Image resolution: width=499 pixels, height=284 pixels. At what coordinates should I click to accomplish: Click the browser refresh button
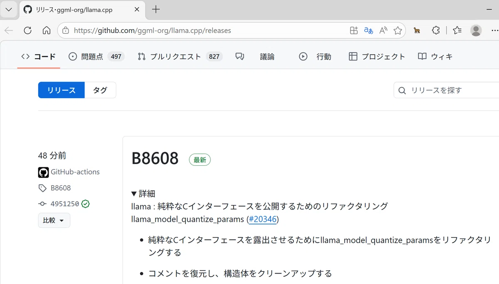pyautogui.click(x=27, y=30)
